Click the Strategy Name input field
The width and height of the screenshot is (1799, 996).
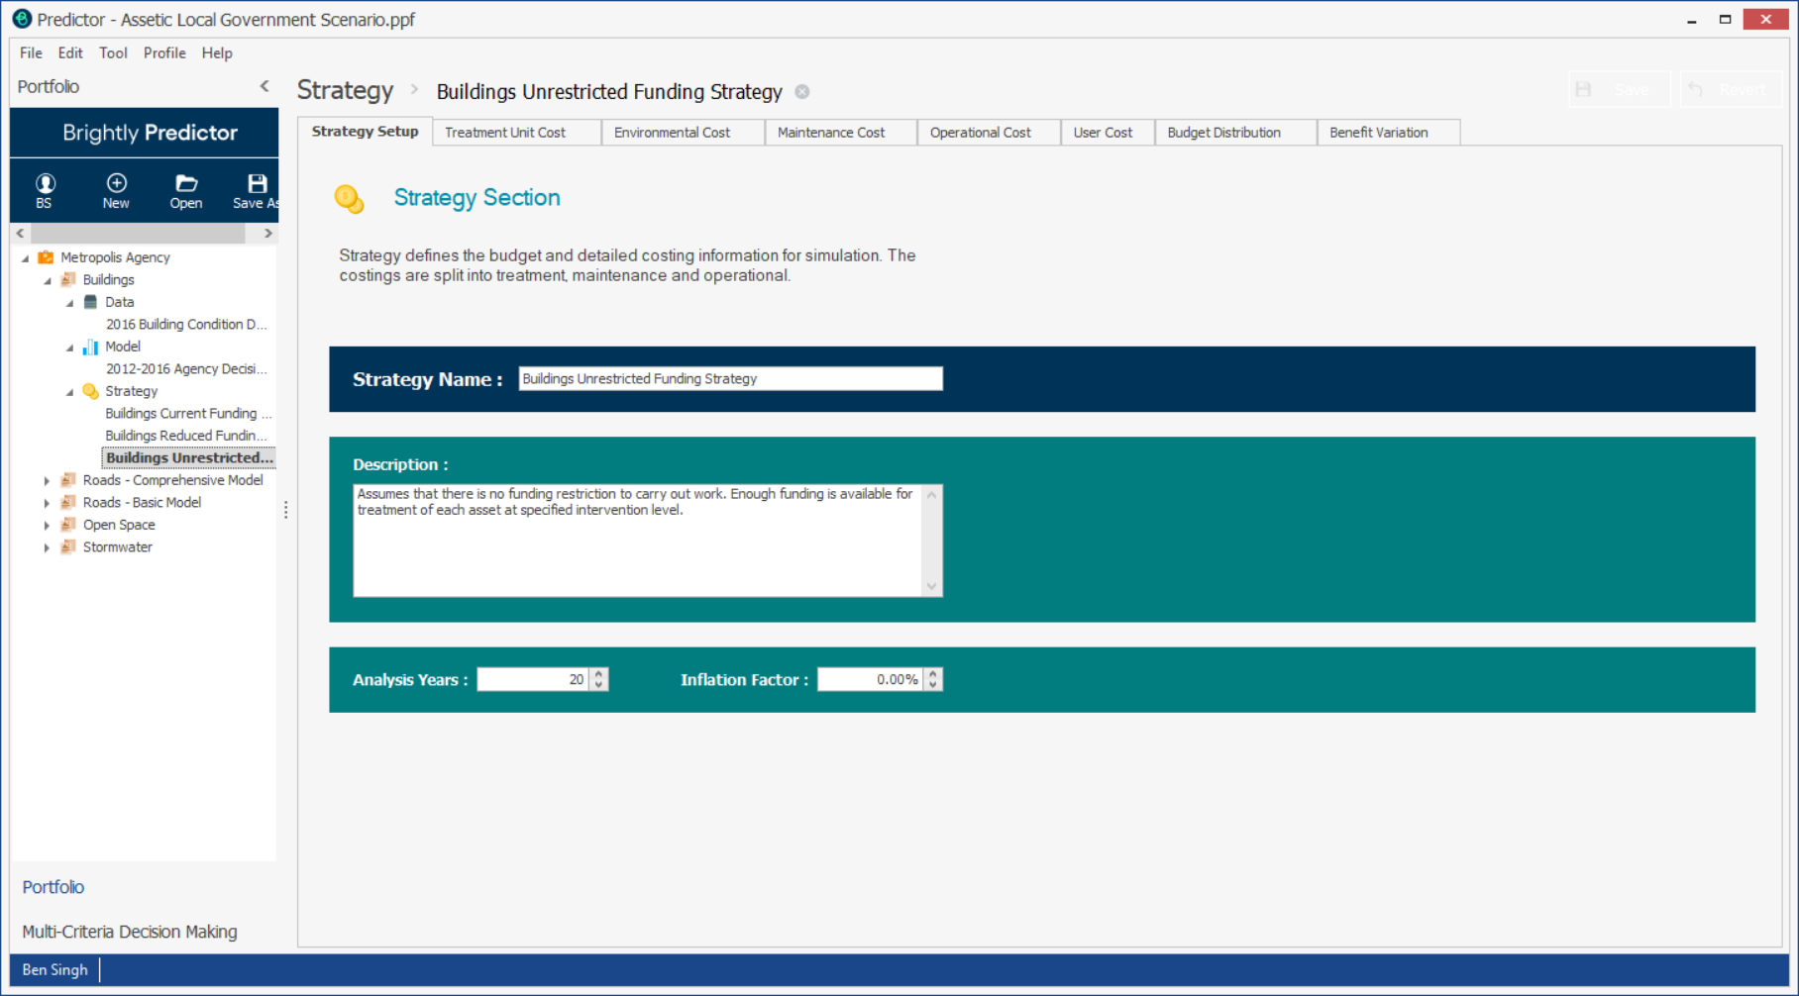tap(730, 379)
